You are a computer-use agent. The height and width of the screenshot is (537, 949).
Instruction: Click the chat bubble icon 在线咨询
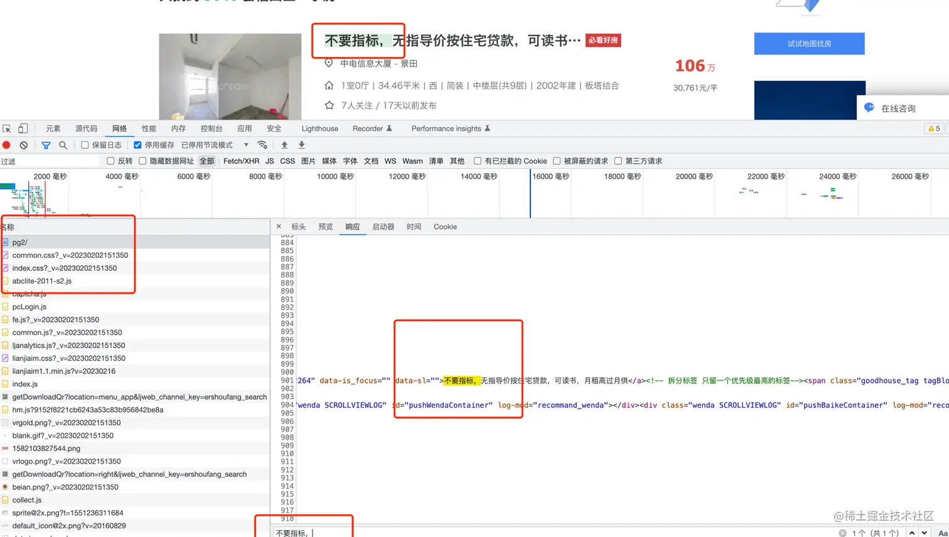[x=869, y=108]
